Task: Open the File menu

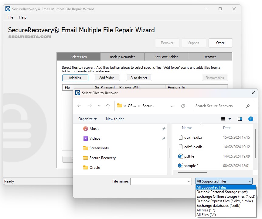Action: [10, 17]
